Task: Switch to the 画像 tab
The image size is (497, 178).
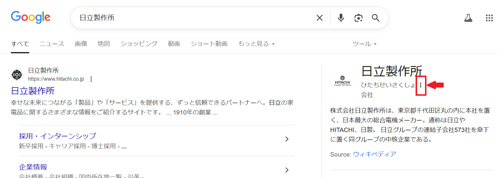Action: [81, 44]
